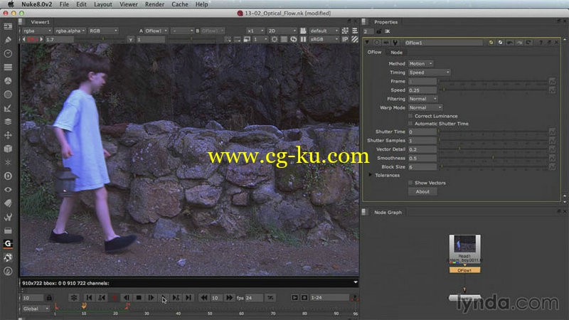Screen dimensions: 569x320
Task: Open the sRGB viewer process dropdown
Action: click(x=324, y=39)
